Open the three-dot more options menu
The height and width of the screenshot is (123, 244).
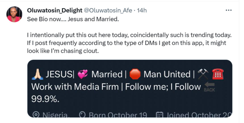pyautogui.click(x=228, y=10)
